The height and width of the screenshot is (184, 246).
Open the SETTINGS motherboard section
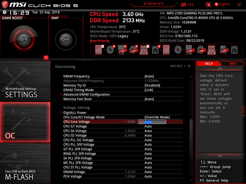click(25, 81)
